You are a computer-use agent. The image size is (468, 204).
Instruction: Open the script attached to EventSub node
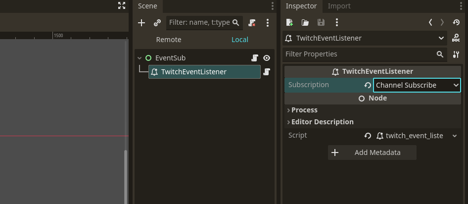(x=254, y=58)
